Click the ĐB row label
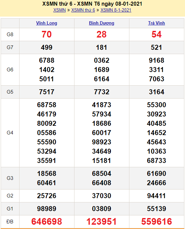 pos(10,222)
